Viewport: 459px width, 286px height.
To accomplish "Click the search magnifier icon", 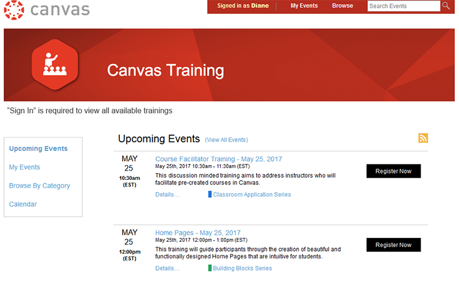I will [446, 6].
